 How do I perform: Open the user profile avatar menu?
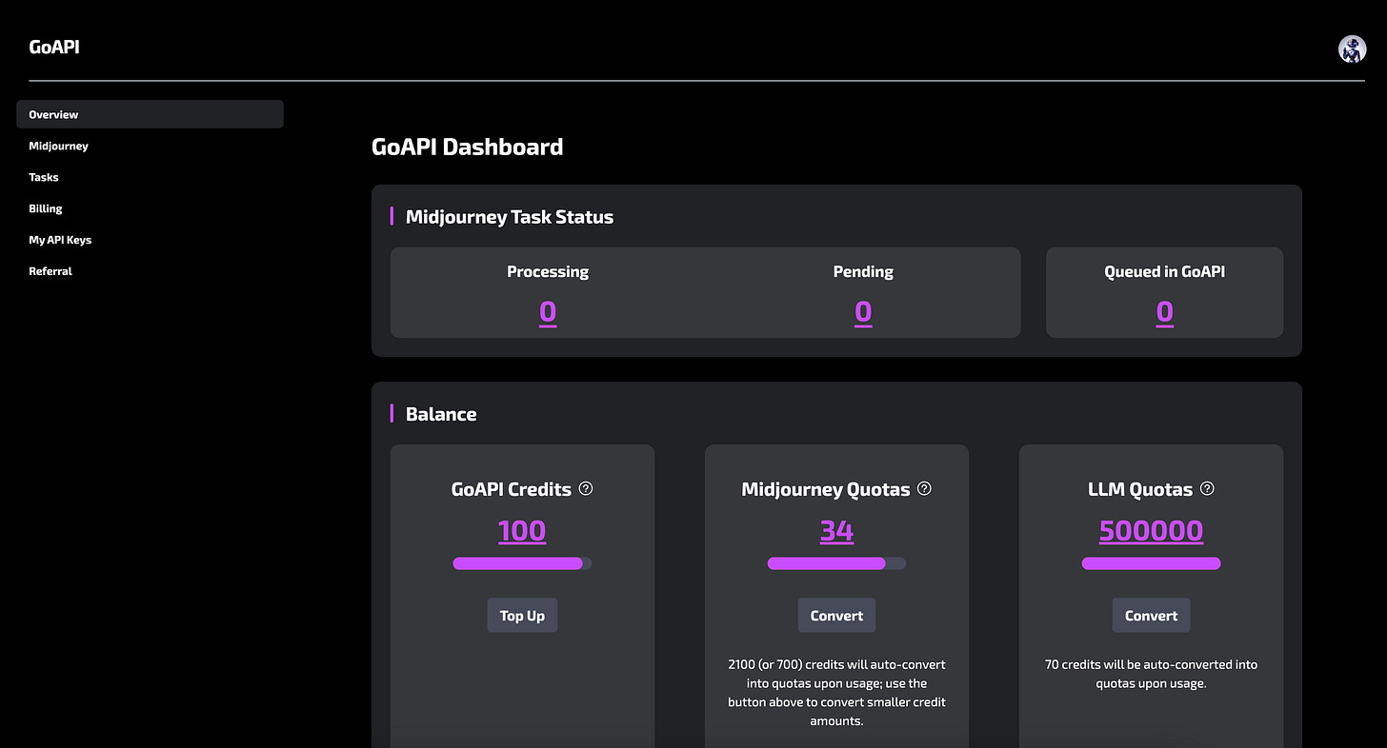point(1352,48)
